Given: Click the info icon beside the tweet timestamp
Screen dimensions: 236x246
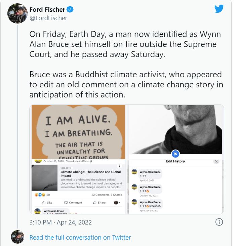Looking at the screenshot, I should click(x=219, y=222).
